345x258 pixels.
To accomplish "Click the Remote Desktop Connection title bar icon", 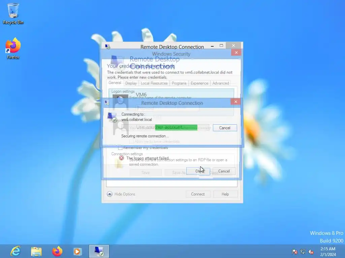I will coord(107,46).
